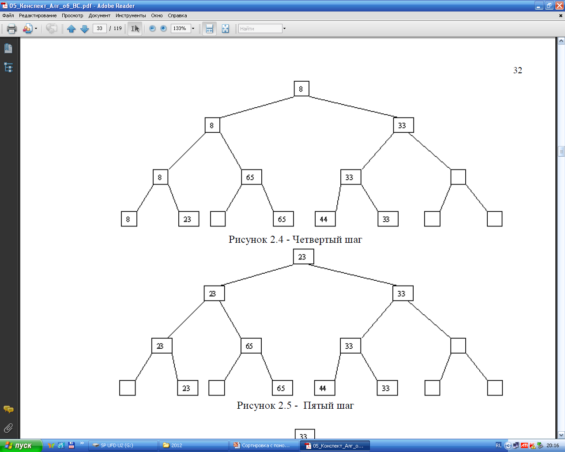Viewport: 565px width, 452px height.
Task: Open the Attachments paperclip panel
Action: pos(8,428)
